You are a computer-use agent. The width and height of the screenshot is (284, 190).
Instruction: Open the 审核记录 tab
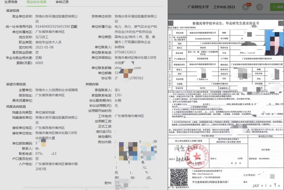[x=63, y=2]
